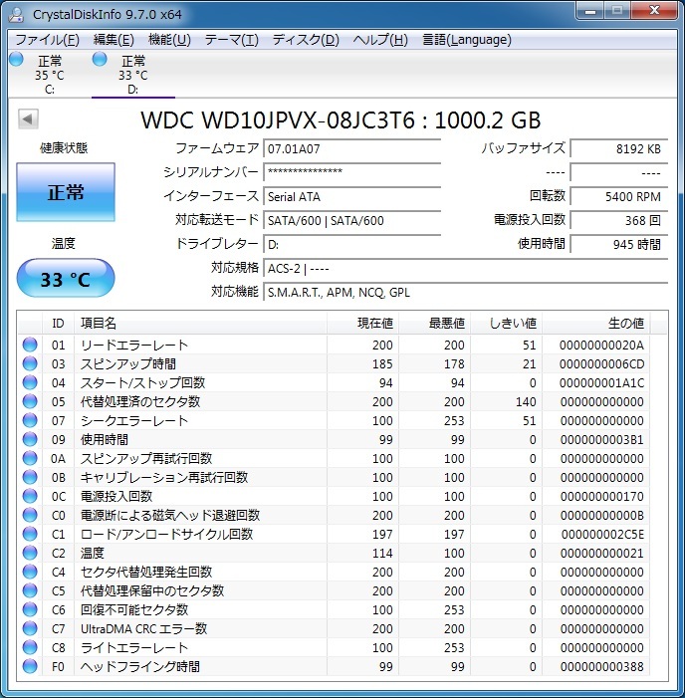Click the previous disk arrow button

coord(28,118)
